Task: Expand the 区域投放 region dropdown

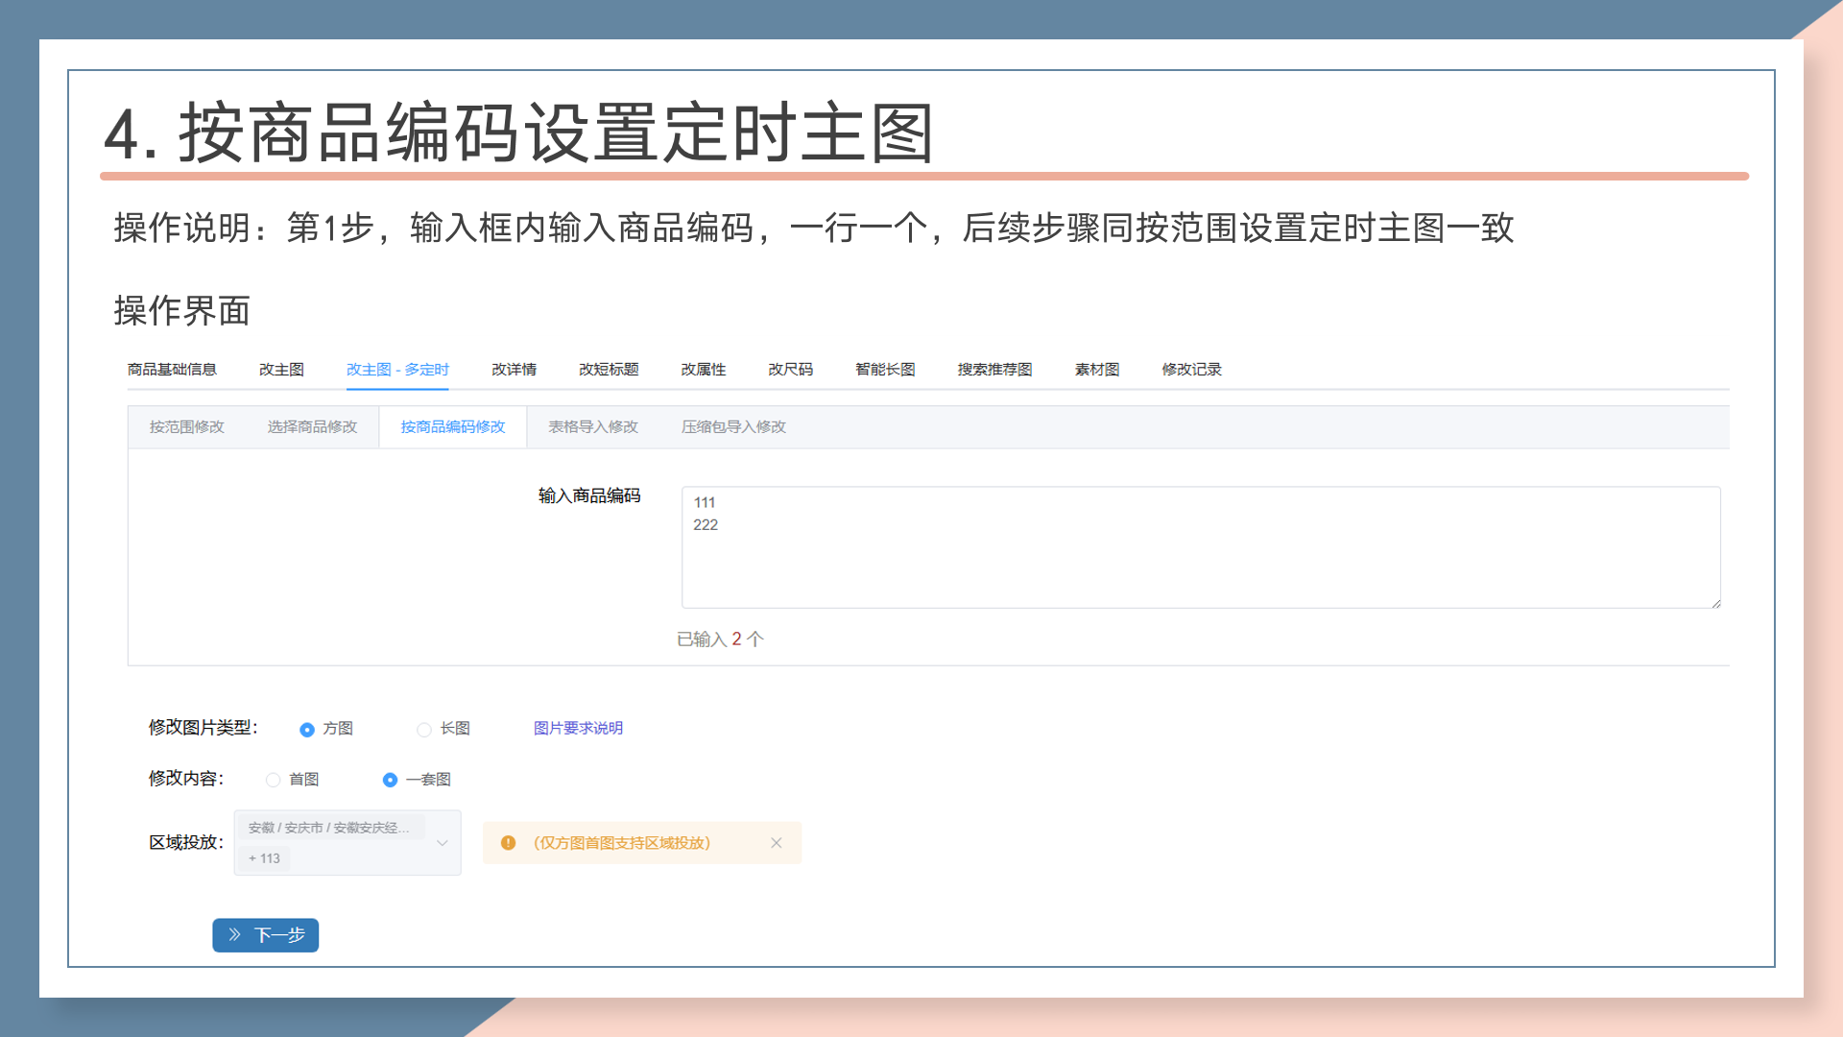Action: point(443,843)
